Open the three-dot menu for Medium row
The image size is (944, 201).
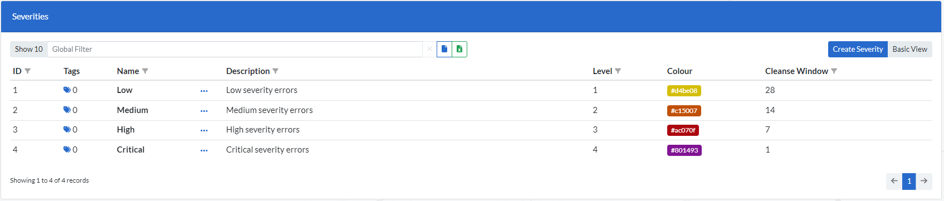tap(204, 111)
